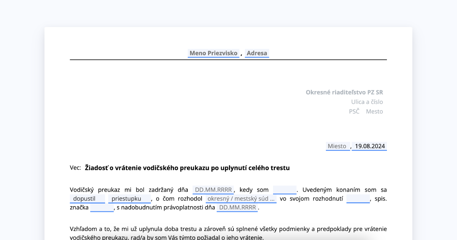Click the PSČ placeholder text
The height and width of the screenshot is (240, 457).
(x=354, y=111)
